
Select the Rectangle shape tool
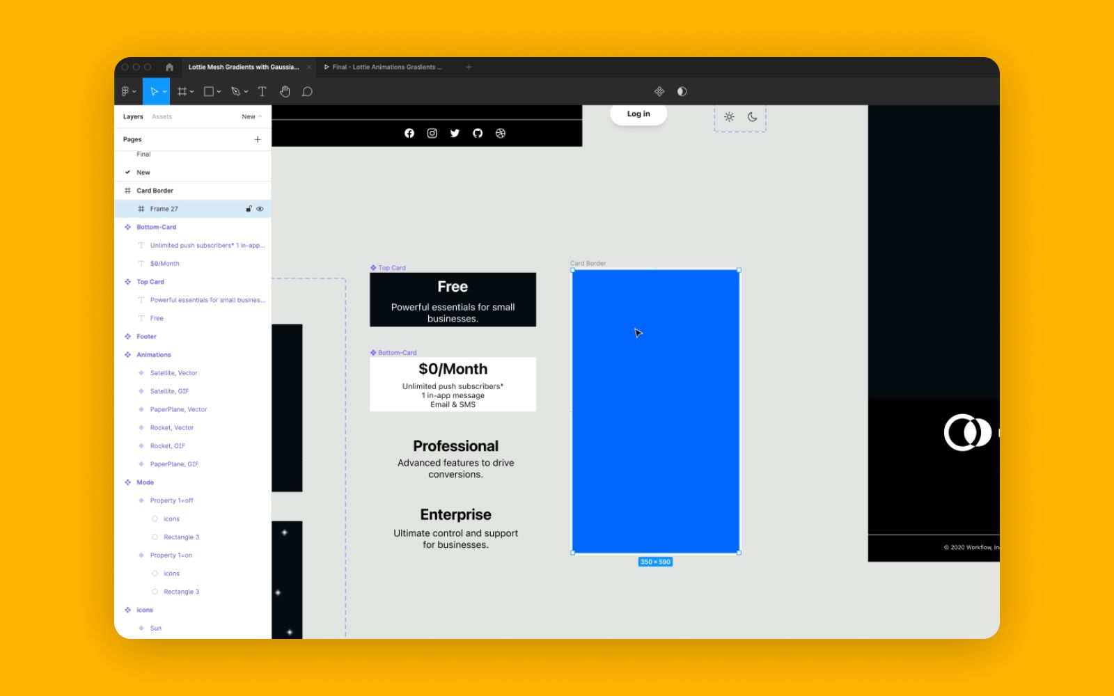208,91
